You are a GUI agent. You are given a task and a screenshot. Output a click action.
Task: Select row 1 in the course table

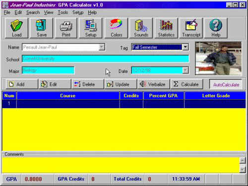point(124,104)
